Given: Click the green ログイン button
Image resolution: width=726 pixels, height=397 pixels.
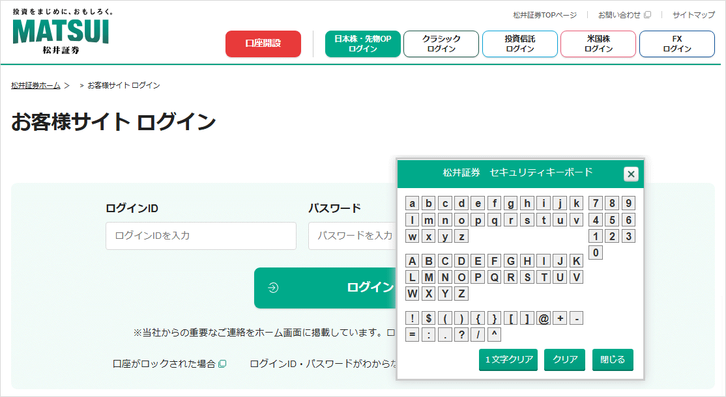Looking at the screenshot, I should (325, 288).
